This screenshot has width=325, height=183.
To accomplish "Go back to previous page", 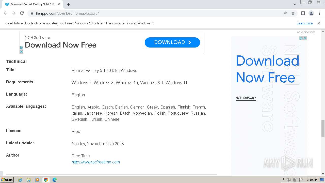I will click(6, 13).
